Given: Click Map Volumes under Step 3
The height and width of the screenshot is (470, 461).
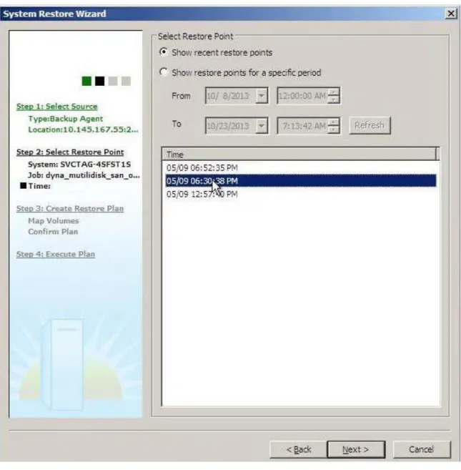Looking at the screenshot, I should 54,220.
